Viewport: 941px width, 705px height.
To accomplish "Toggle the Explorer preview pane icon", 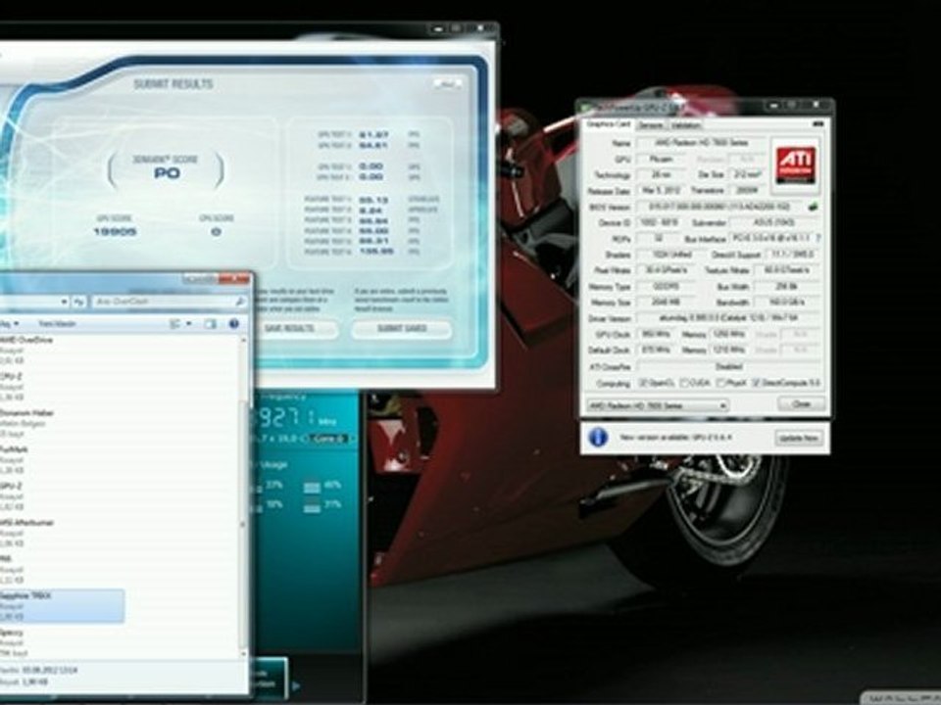I will pos(210,324).
